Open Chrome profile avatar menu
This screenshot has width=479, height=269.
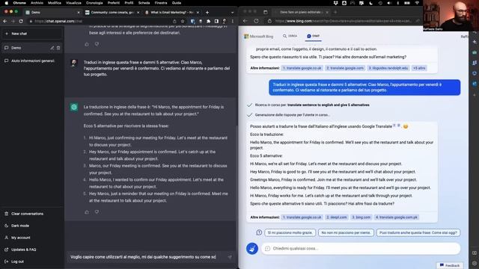click(x=225, y=21)
